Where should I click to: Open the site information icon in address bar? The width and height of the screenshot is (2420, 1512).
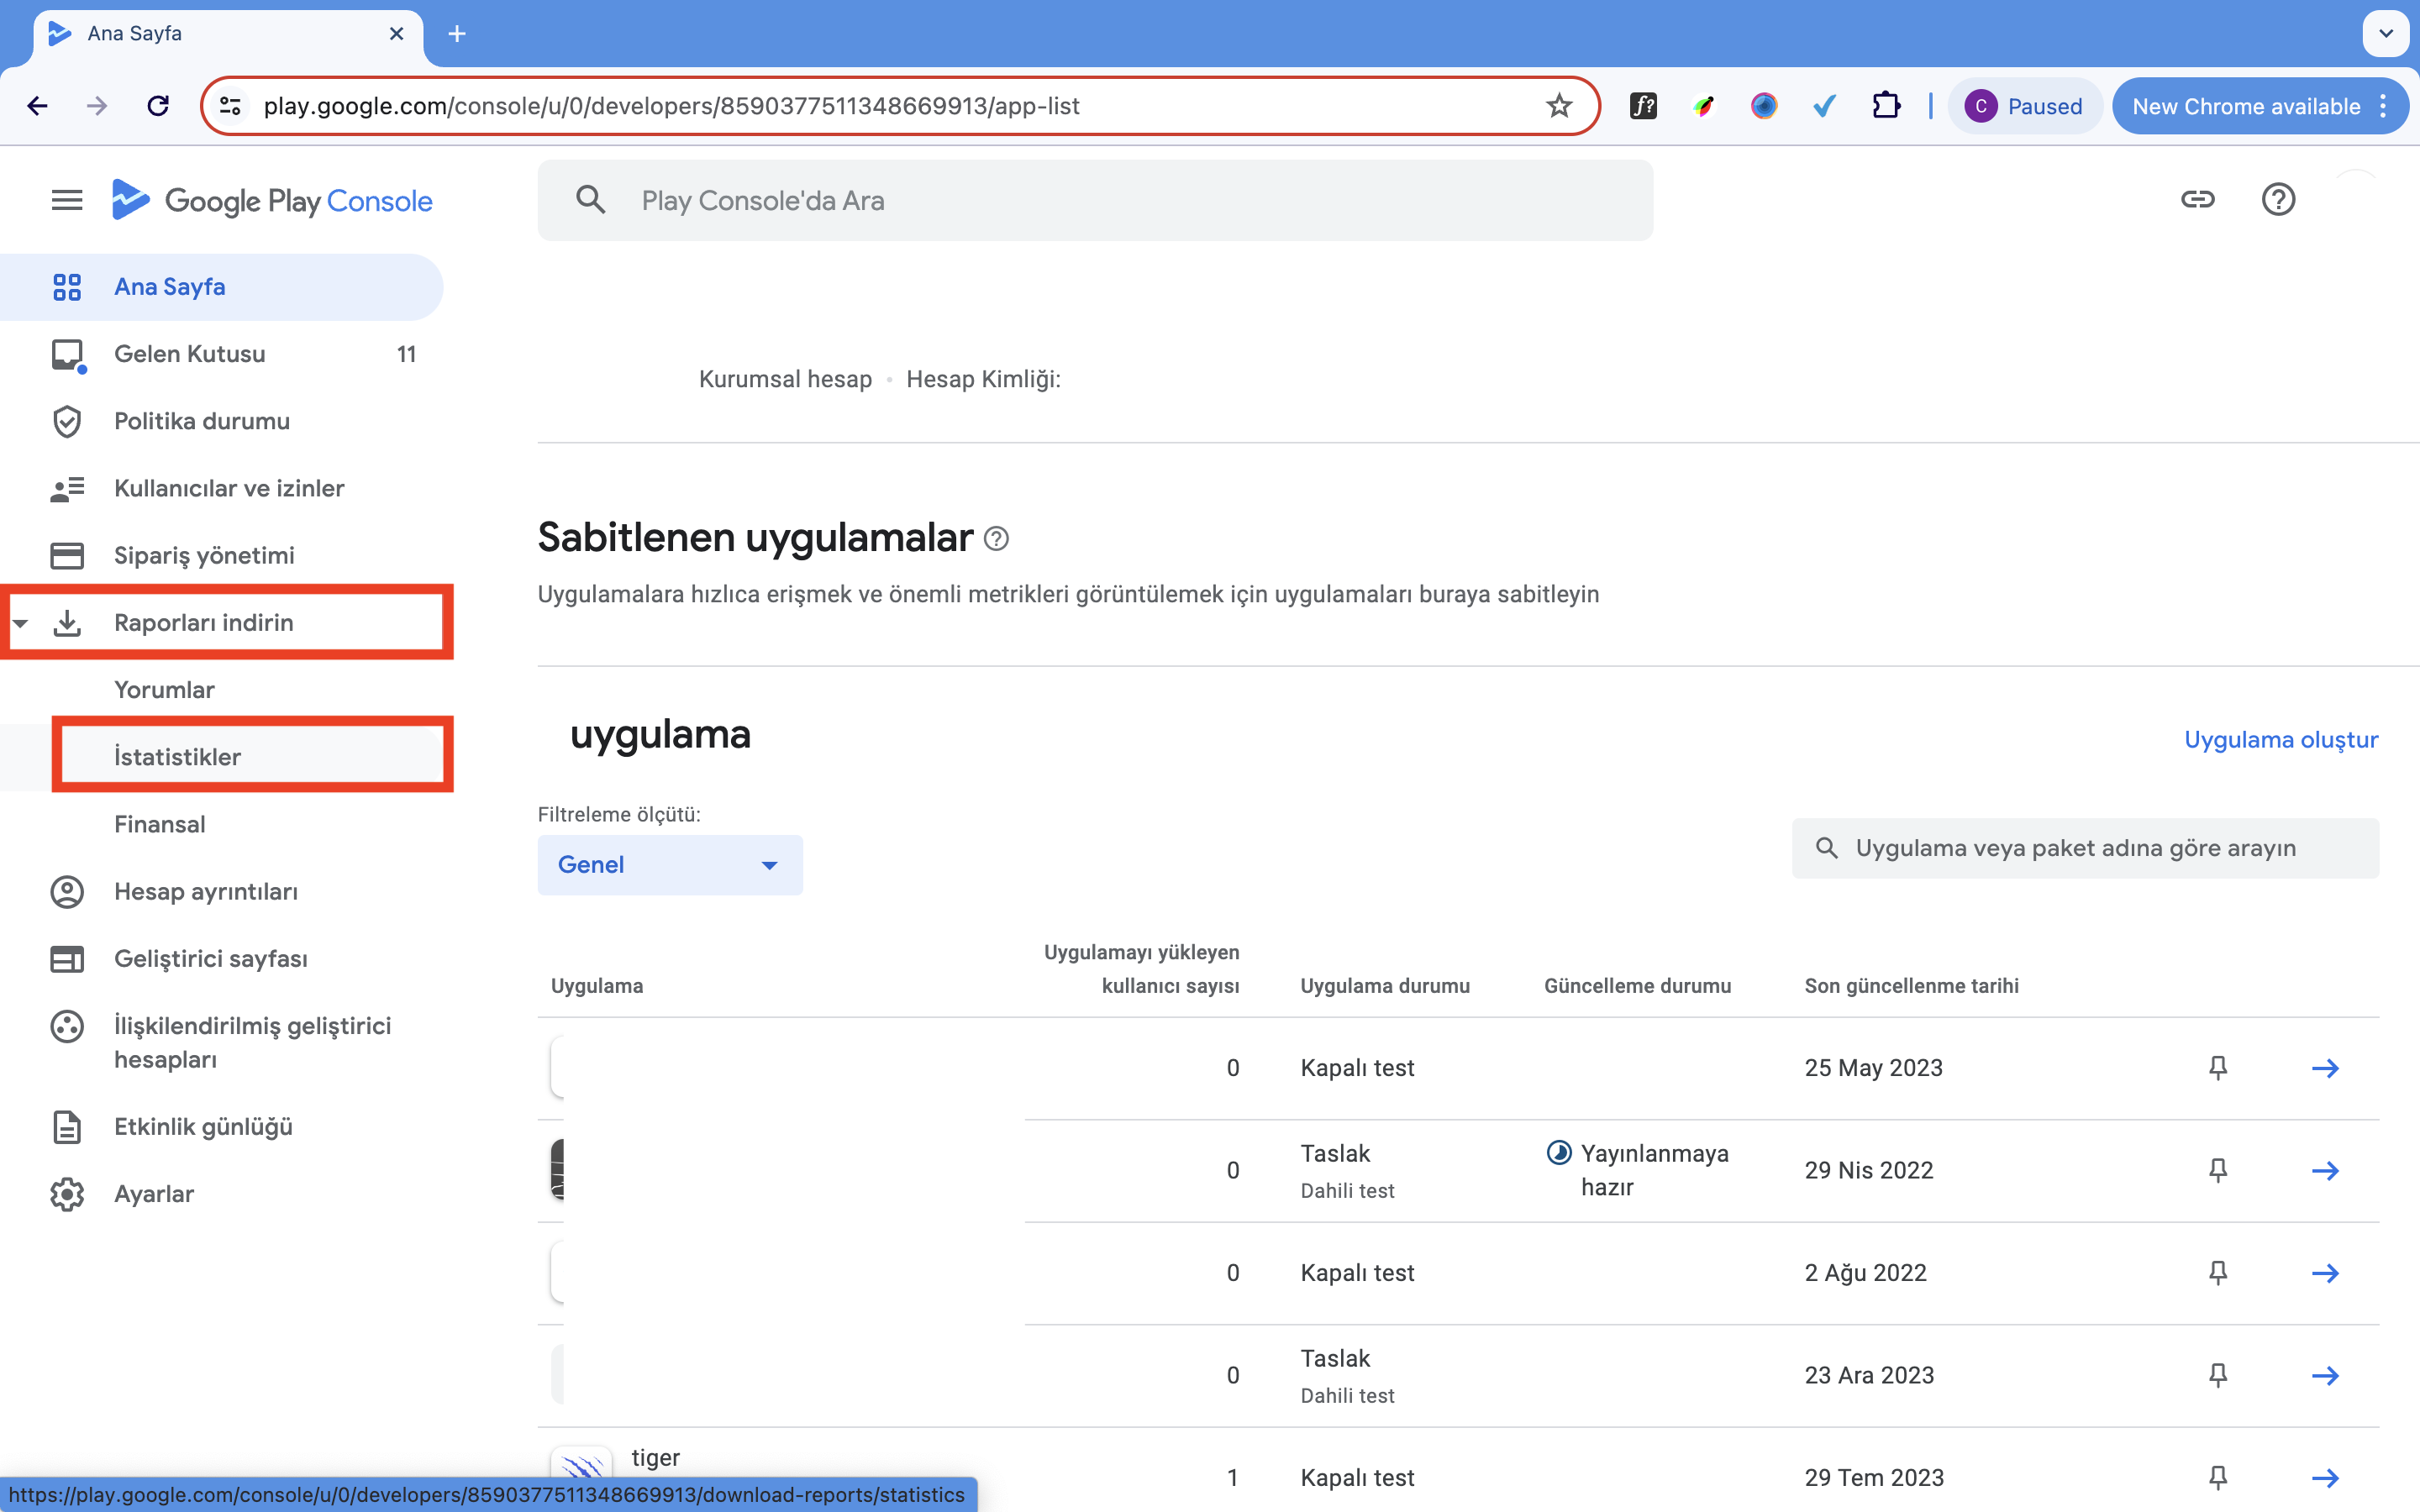[x=230, y=106]
